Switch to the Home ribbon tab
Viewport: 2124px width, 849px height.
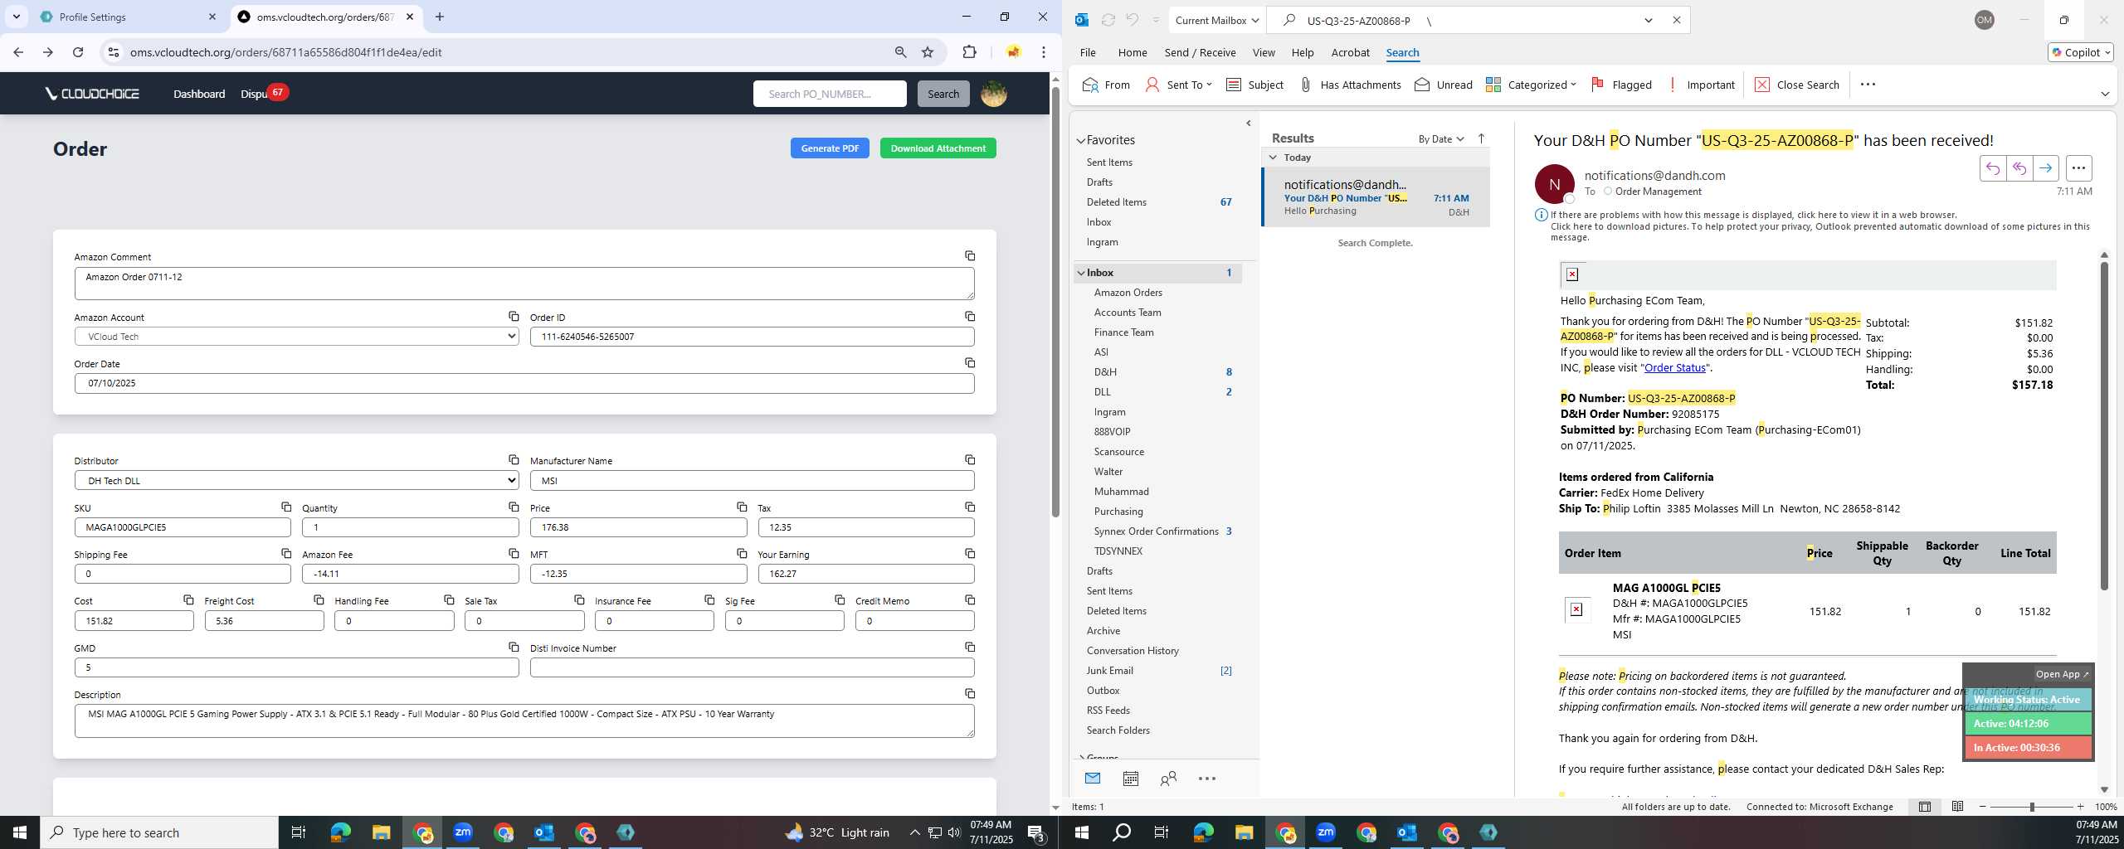[1132, 52]
